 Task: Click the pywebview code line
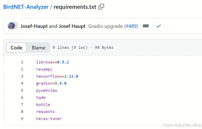coord(47,90)
